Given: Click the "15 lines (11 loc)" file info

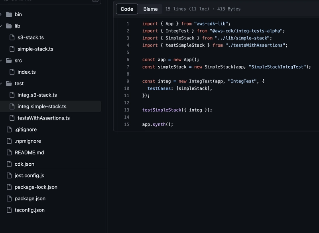Looking at the screenshot, I should (x=187, y=9).
